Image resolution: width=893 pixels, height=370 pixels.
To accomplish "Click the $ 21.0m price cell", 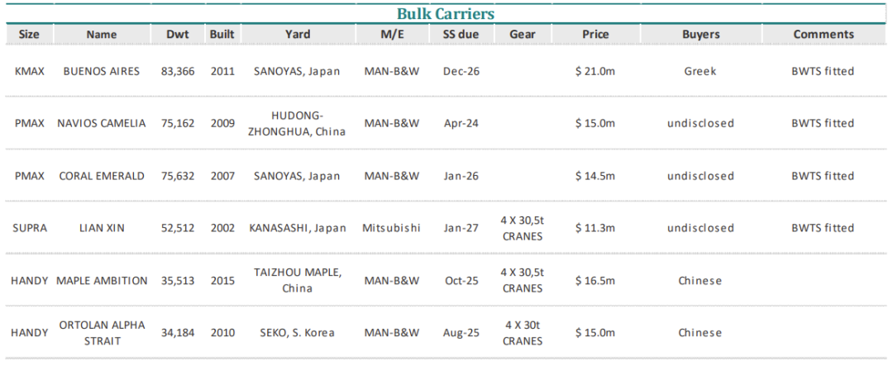I will [595, 72].
